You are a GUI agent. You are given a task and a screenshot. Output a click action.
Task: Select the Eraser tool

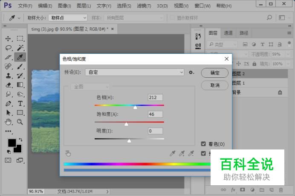[x=8, y=85]
